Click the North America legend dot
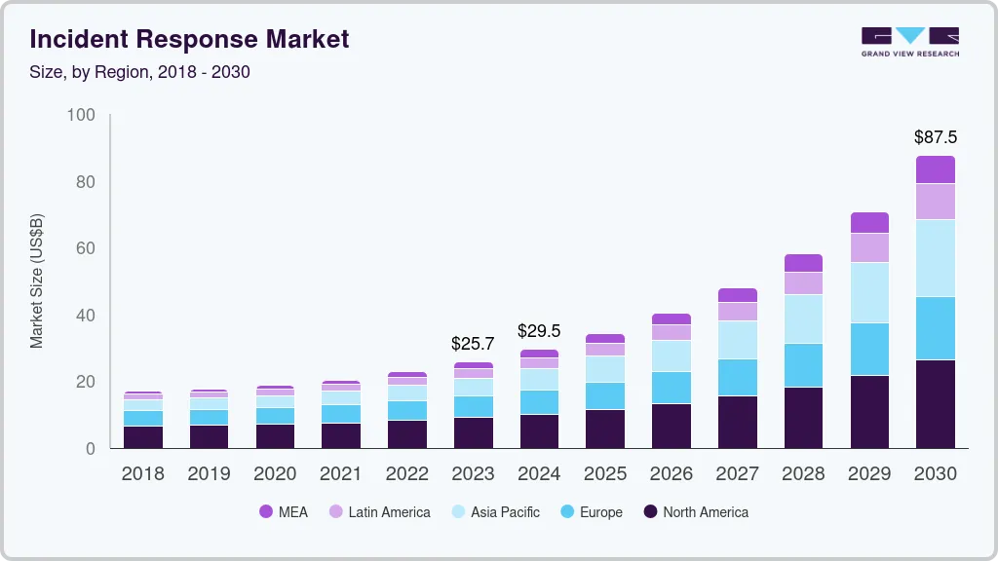 (x=650, y=512)
